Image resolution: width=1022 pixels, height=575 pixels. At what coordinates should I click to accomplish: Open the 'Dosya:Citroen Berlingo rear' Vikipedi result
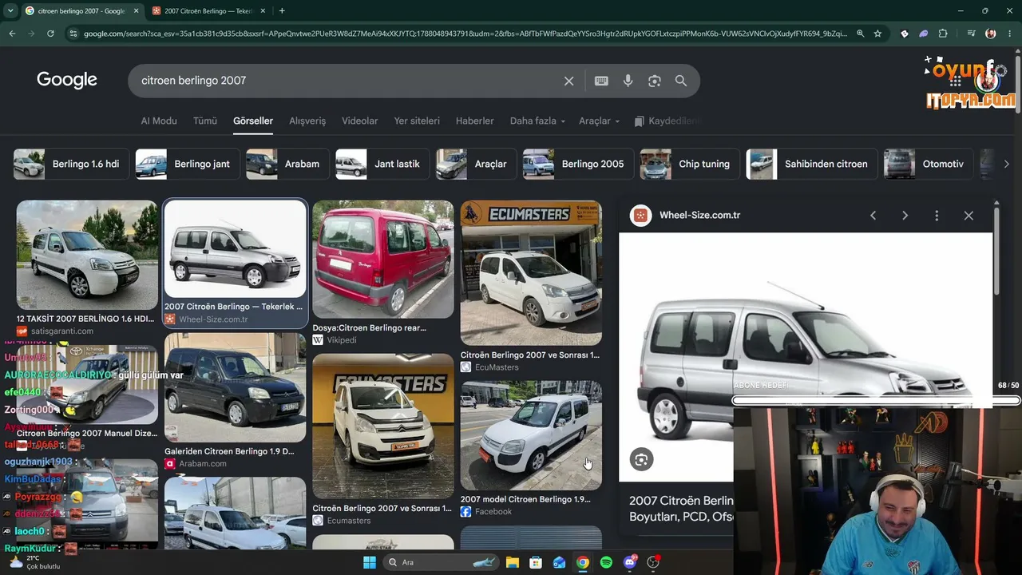click(369, 327)
